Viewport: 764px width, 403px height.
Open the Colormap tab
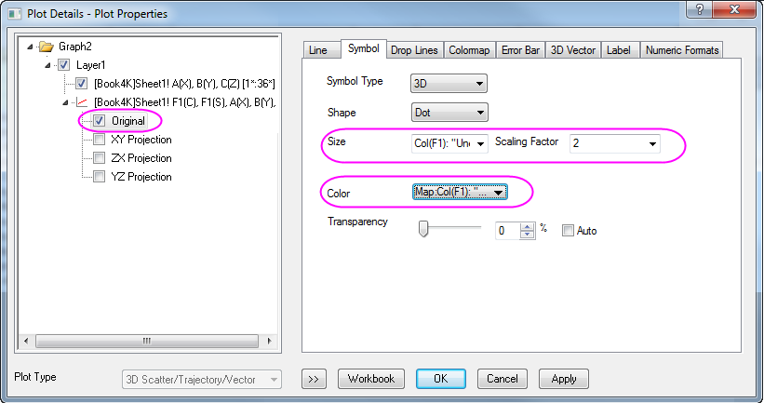469,49
